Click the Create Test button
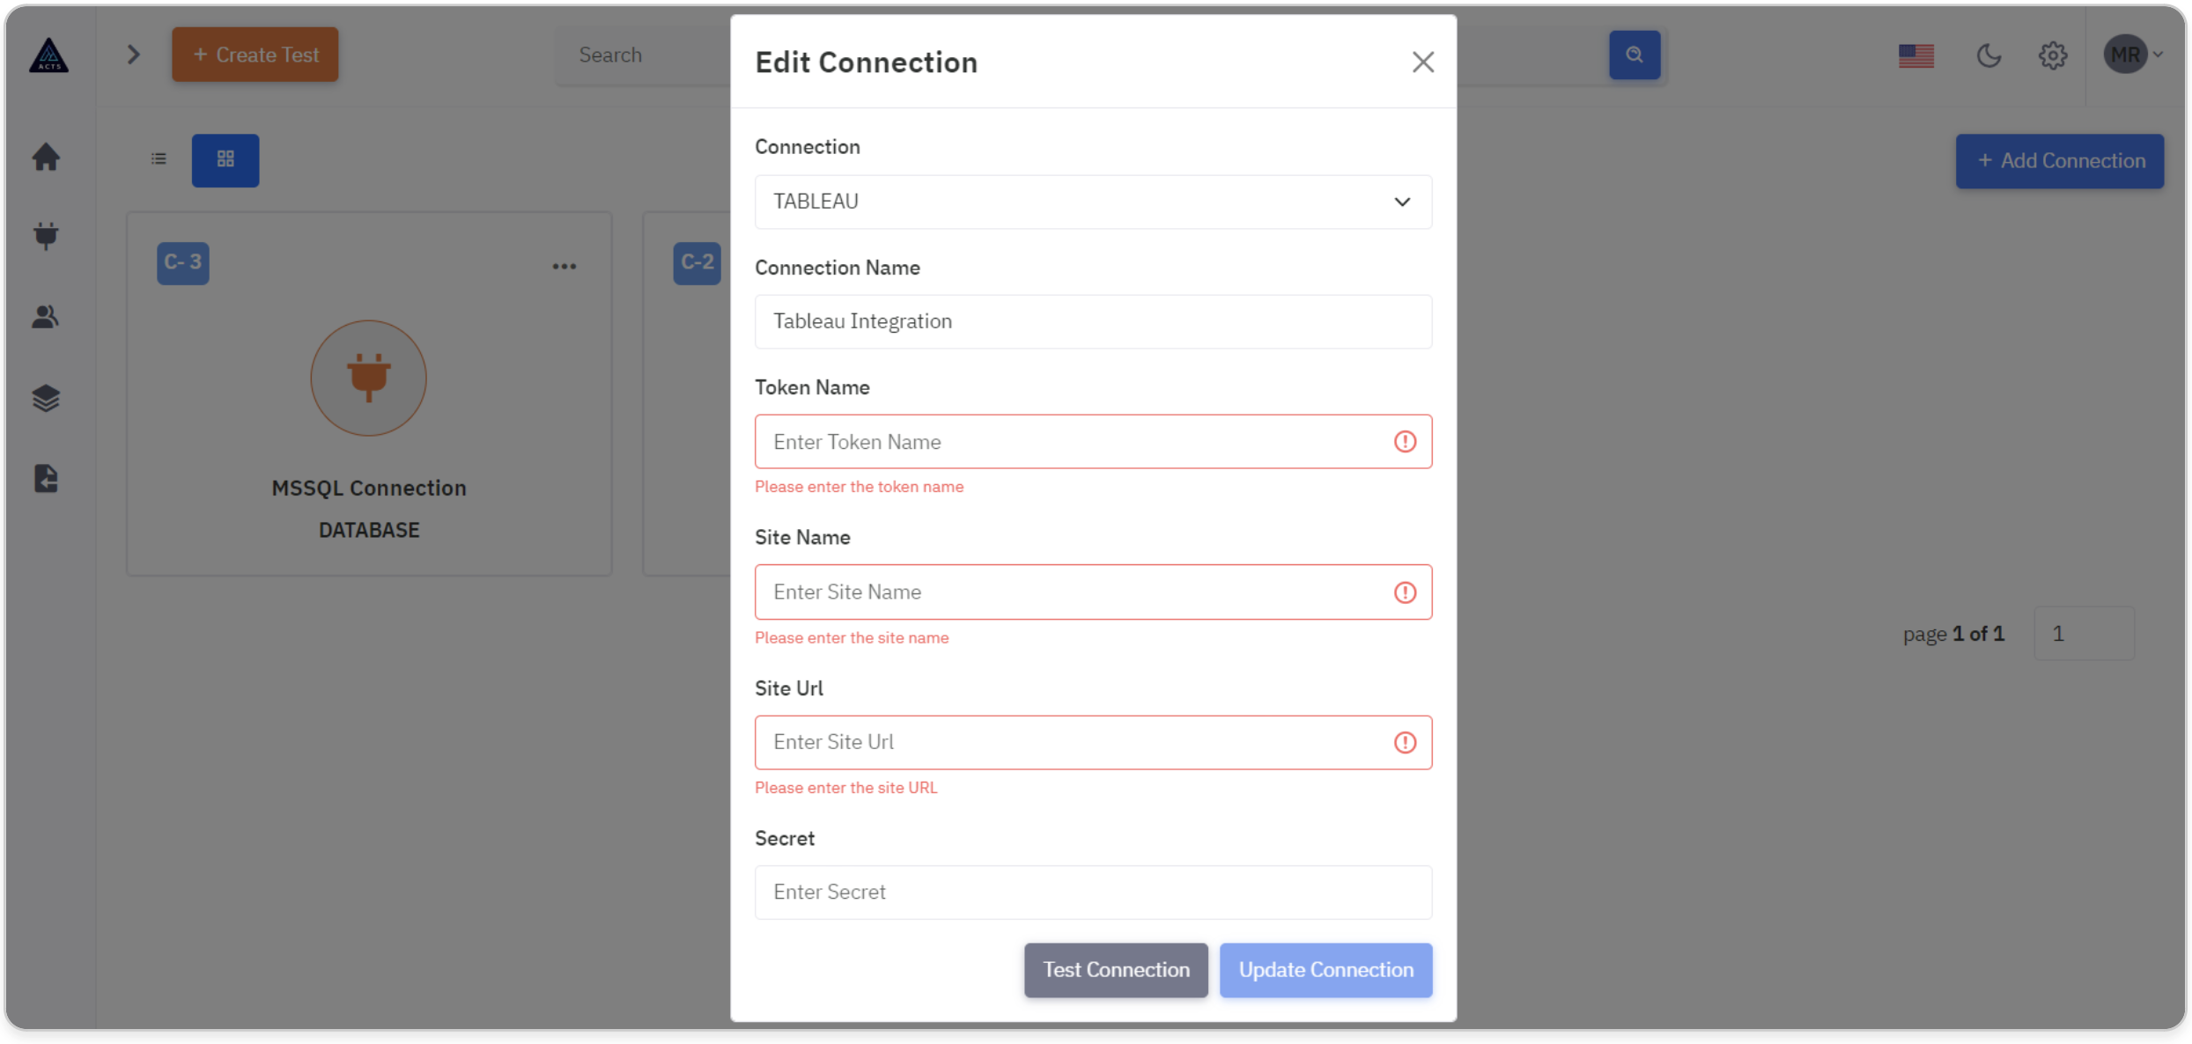The height and width of the screenshot is (1044, 2192). (255, 55)
